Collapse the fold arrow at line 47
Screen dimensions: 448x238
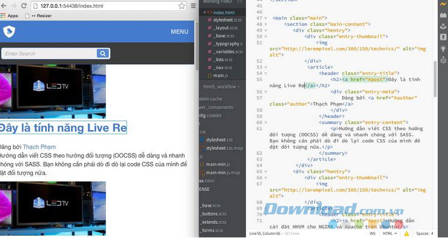coord(266,18)
